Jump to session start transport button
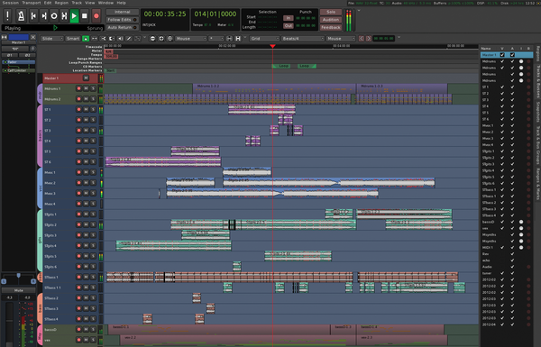541x347 pixels. tap(33, 16)
